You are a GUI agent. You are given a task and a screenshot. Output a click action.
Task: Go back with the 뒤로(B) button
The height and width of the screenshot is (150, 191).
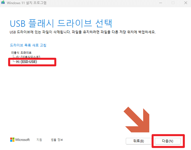click(139, 141)
